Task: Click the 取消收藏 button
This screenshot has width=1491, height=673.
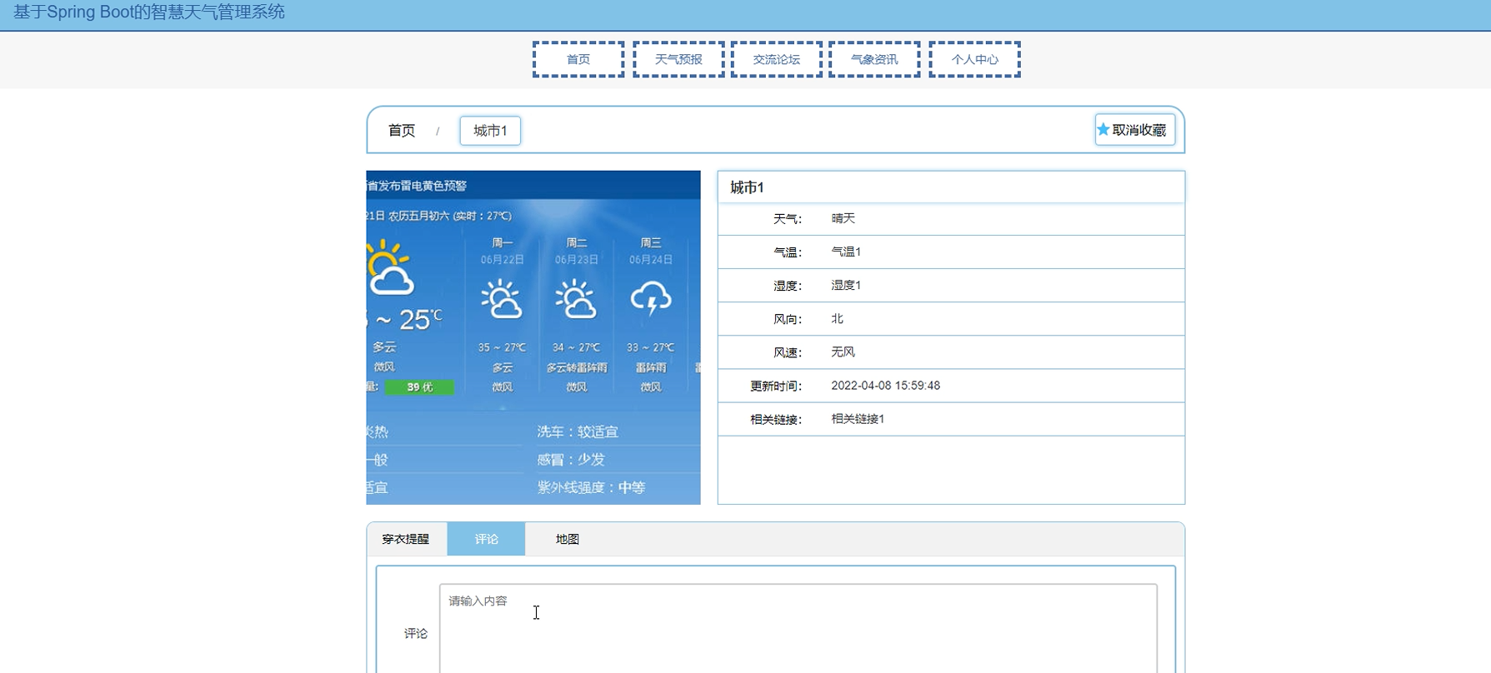Action: (x=1135, y=130)
